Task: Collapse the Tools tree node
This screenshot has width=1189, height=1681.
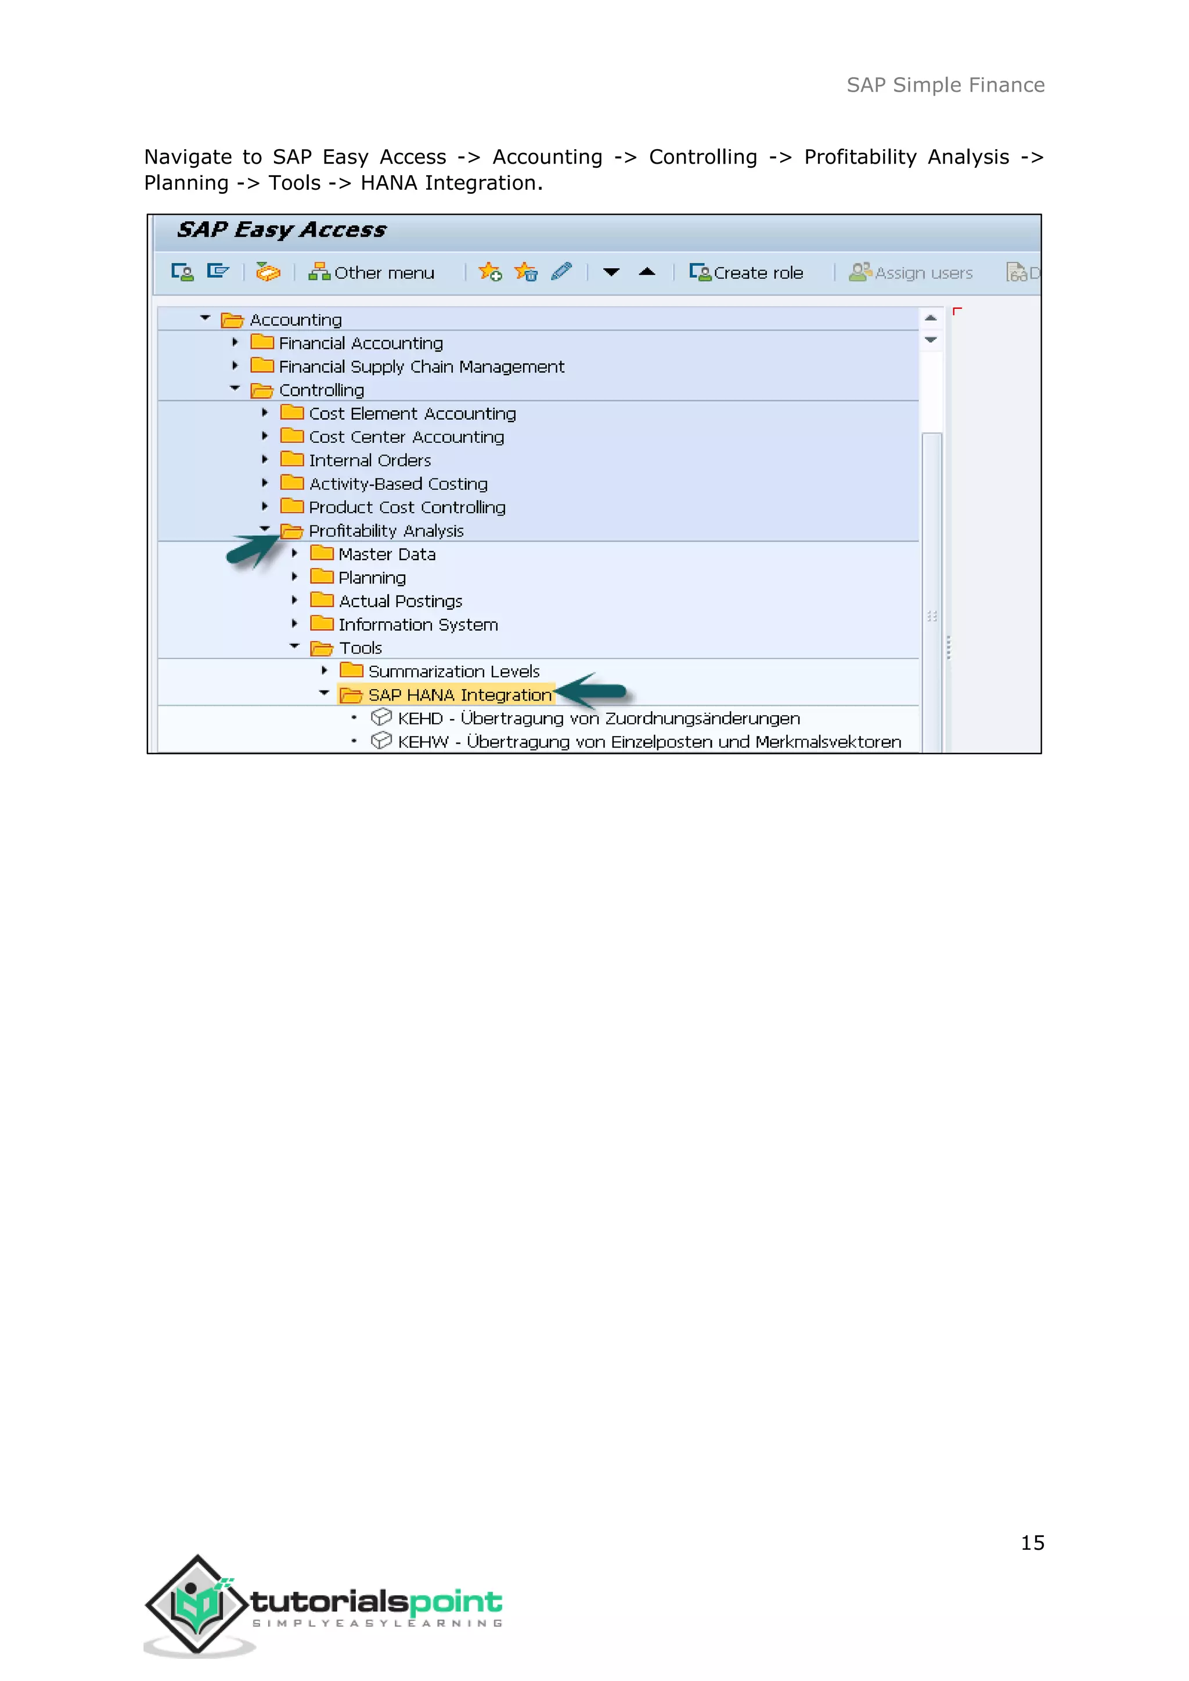Action: (x=294, y=647)
